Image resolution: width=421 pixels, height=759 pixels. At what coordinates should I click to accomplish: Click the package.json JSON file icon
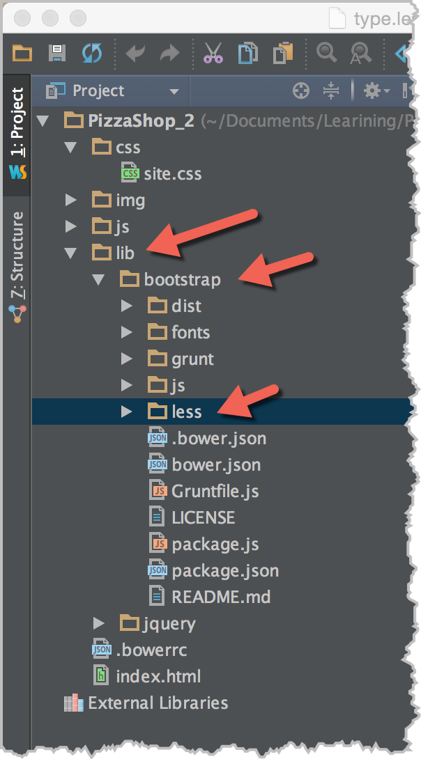[158, 570]
